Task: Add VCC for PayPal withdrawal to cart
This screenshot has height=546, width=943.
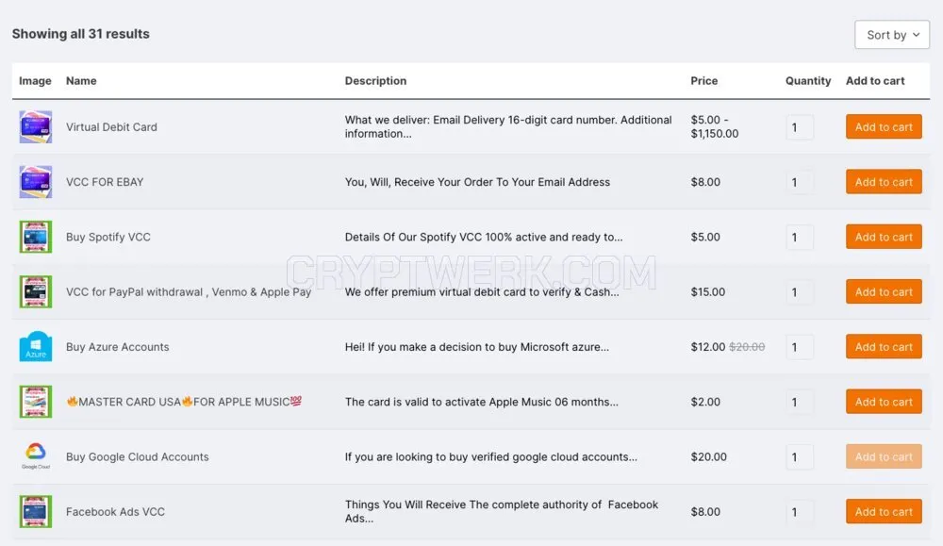Action: point(884,291)
